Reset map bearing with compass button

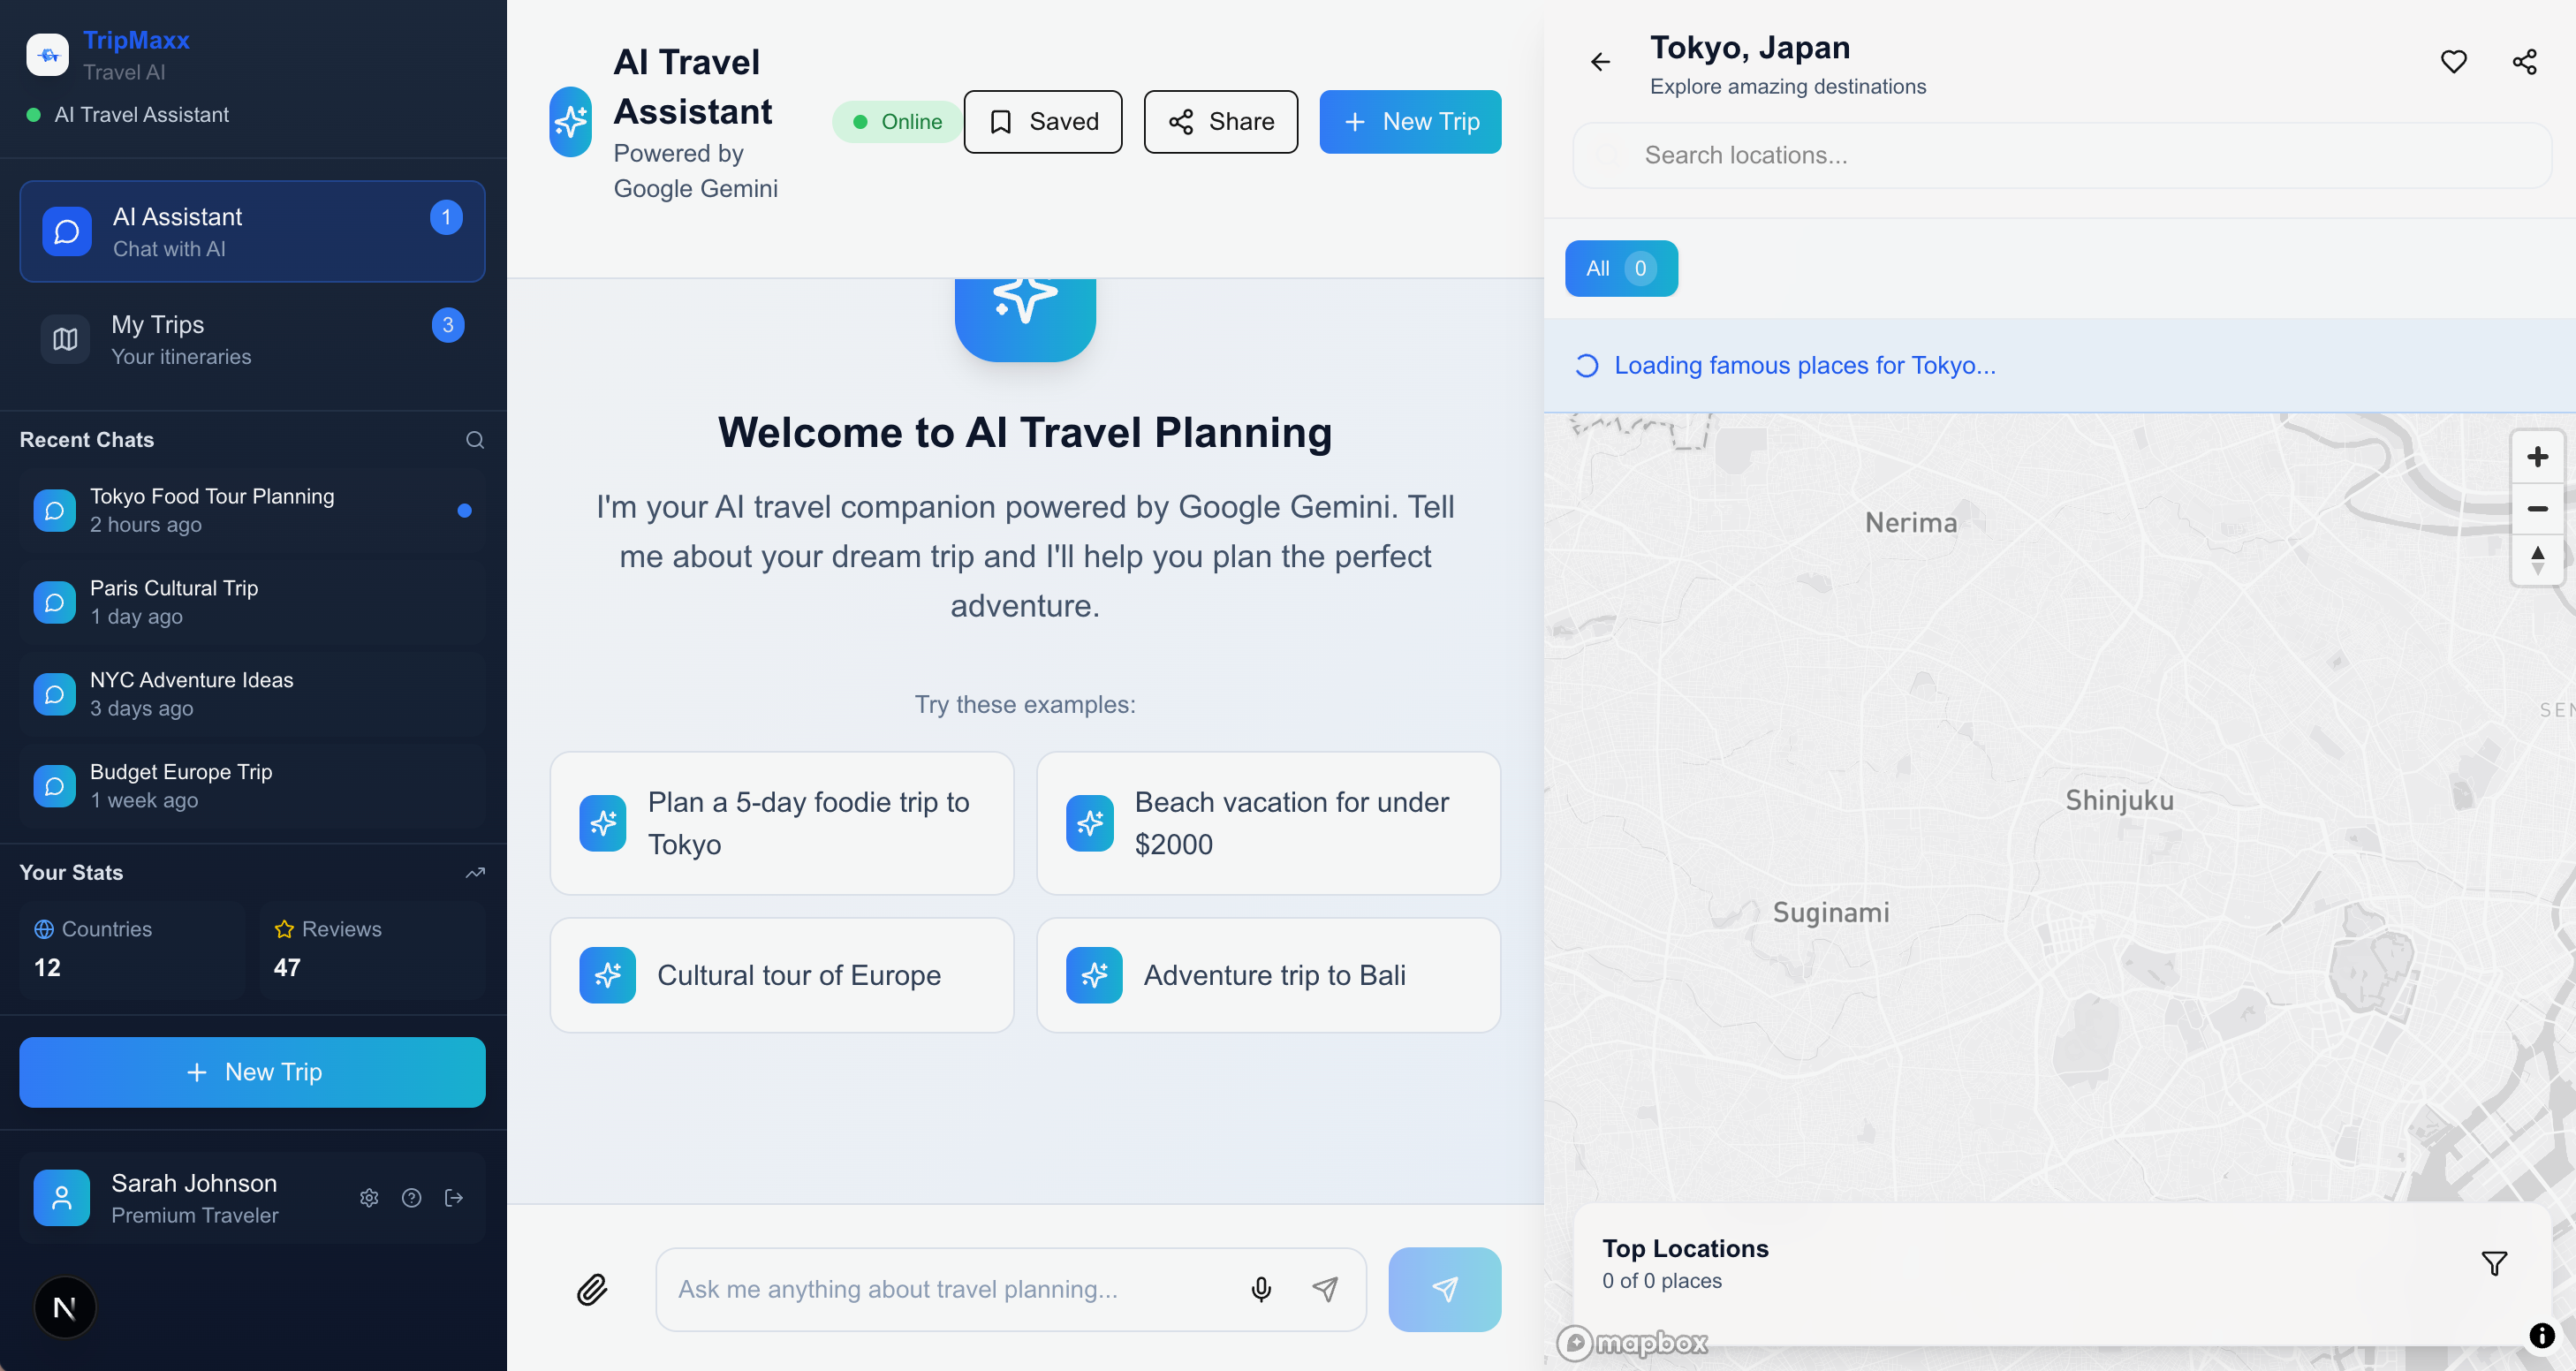click(x=2537, y=560)
